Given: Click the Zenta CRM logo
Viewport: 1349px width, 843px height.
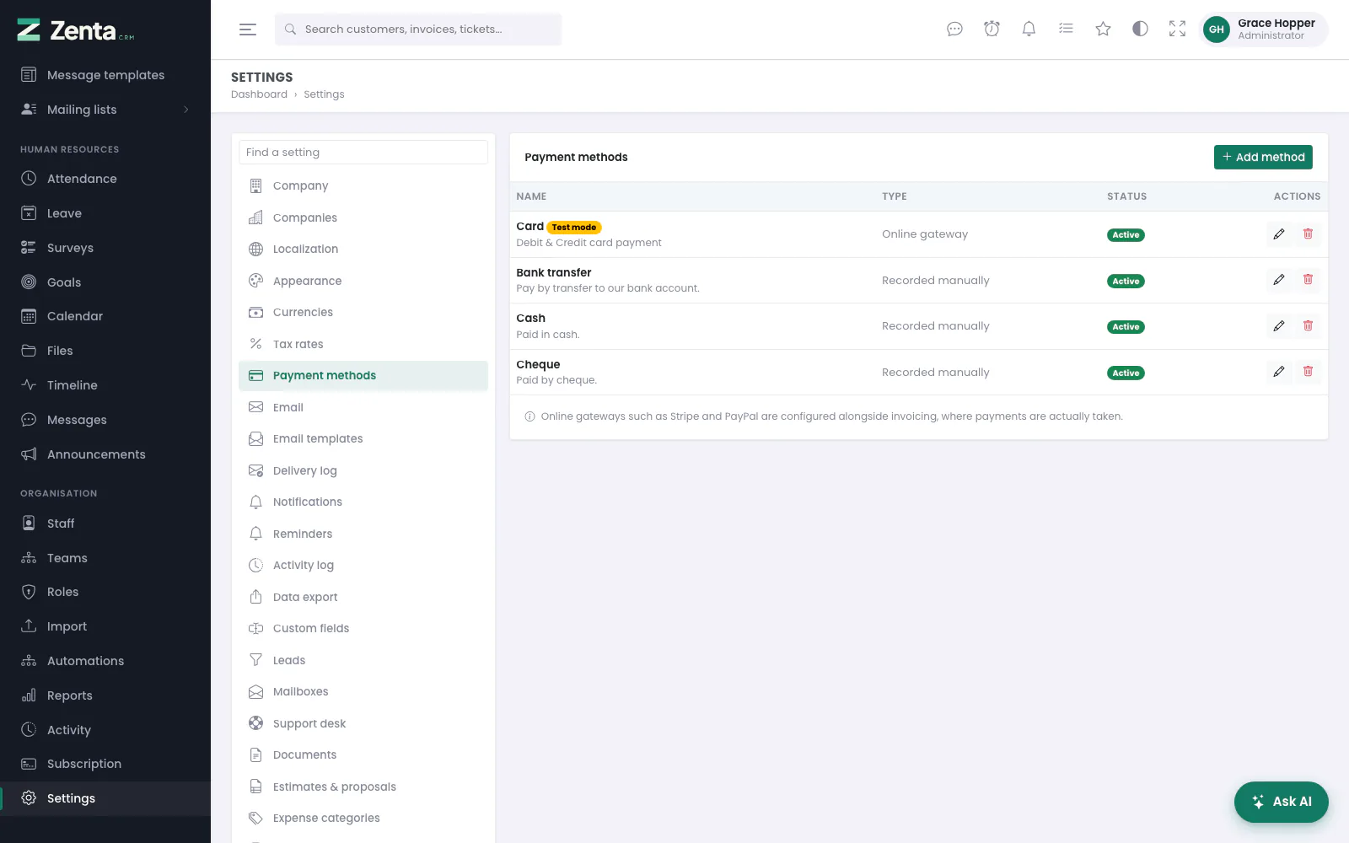Looking at the screenshot, I should 76,30.
